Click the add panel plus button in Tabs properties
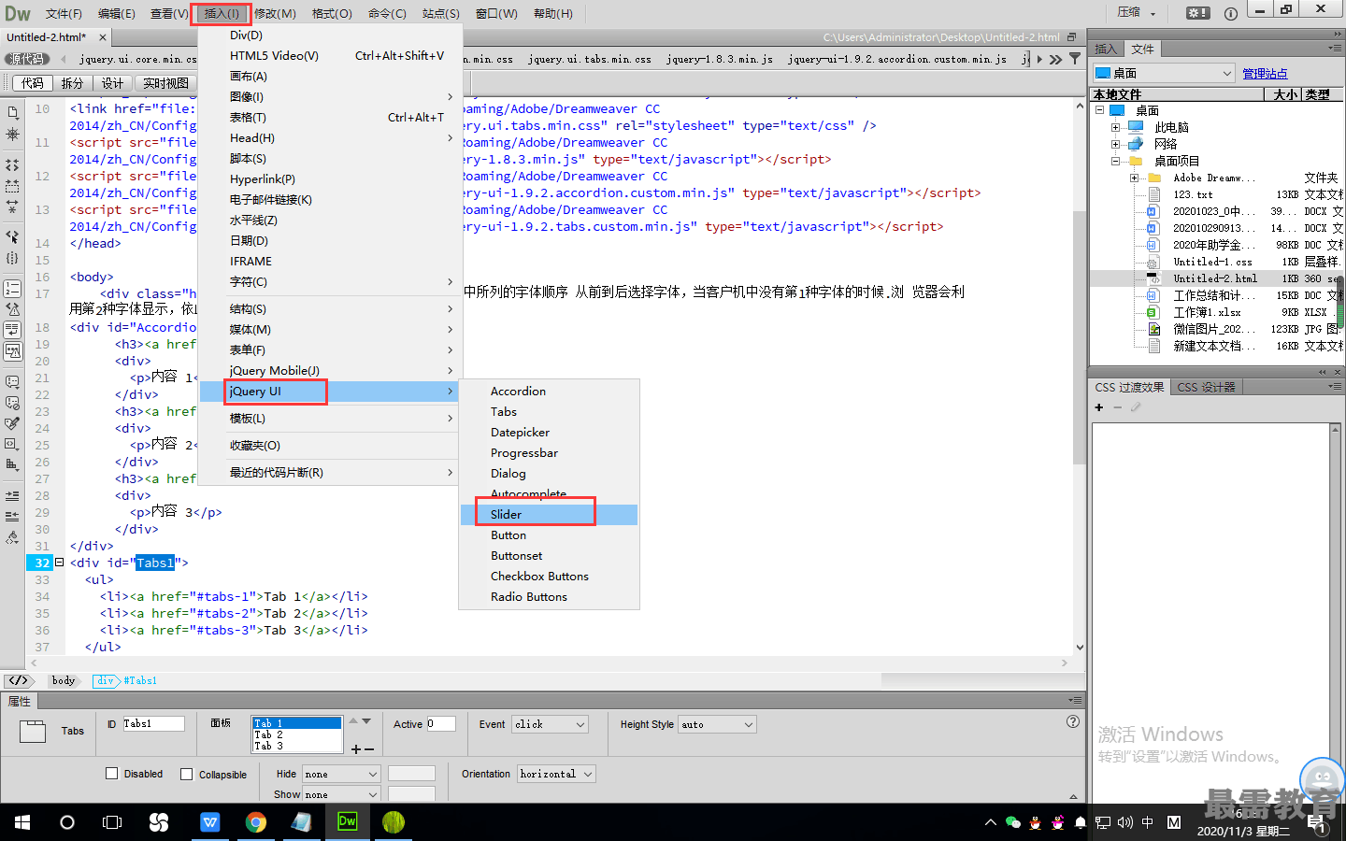This screenshot has height=841, width=1346. pos(356,749)
